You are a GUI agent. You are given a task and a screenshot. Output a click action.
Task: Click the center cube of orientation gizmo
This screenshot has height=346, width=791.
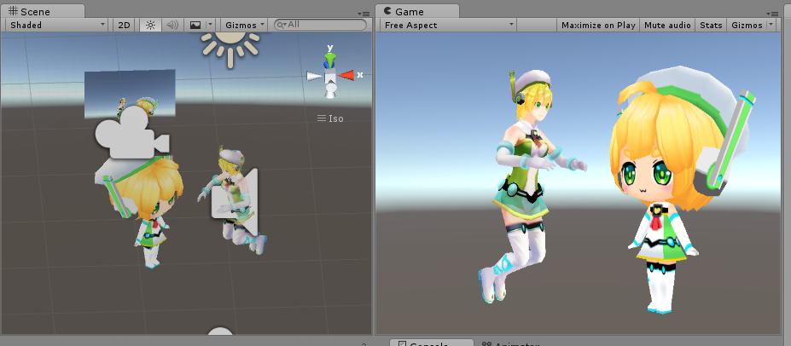click(330, 77)
